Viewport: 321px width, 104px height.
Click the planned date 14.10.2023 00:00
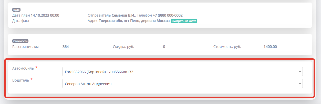tap(45, 15)
